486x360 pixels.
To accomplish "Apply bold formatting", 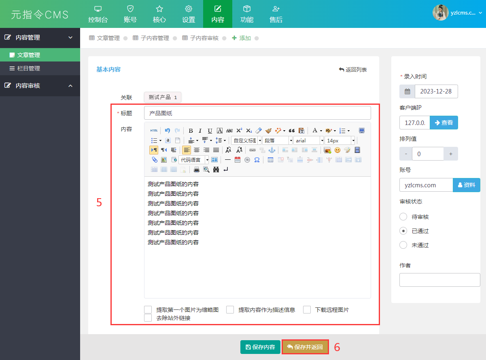I will click(191, 131).
